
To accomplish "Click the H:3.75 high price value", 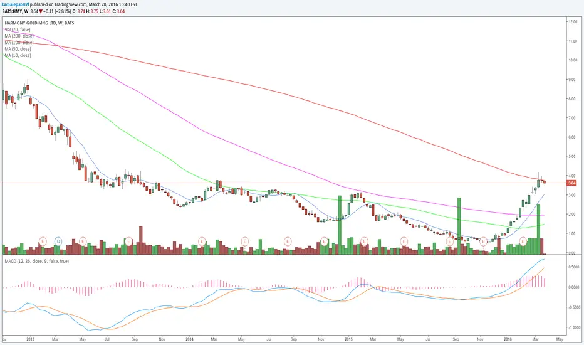I will click(x=92, y=11).
